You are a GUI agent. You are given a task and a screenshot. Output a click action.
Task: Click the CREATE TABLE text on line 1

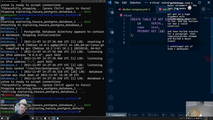(140, 19)
